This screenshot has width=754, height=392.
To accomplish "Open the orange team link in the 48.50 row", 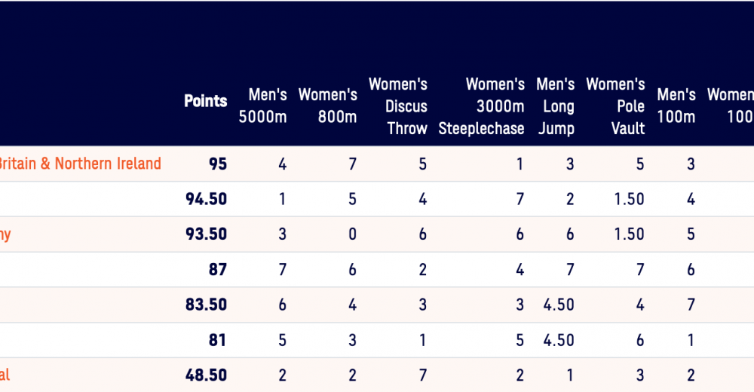I will [x=5, y=375].
